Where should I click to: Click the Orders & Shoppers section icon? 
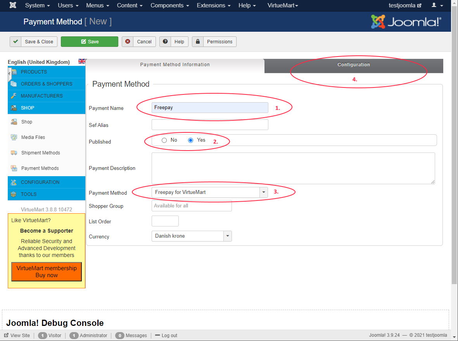[14, 84]
